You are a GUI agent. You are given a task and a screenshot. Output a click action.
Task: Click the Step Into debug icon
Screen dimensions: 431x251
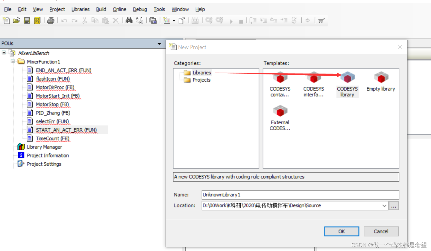[263, 21]
